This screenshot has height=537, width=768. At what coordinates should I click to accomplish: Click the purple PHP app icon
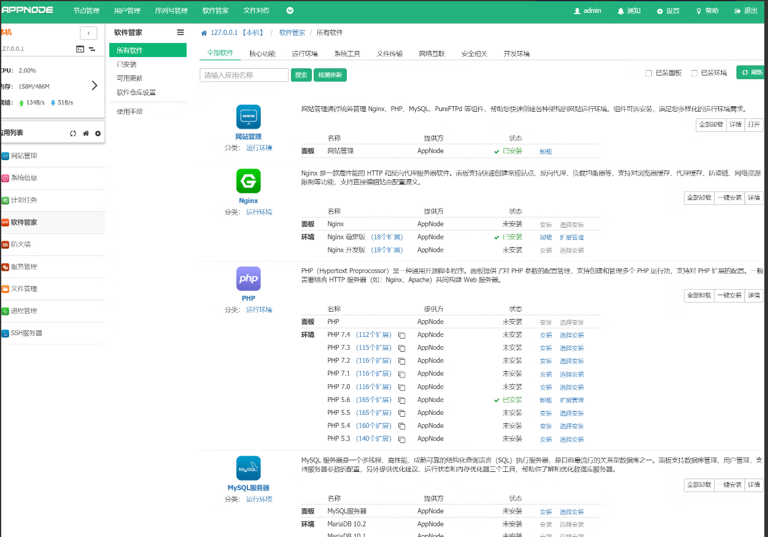(249, 279)
